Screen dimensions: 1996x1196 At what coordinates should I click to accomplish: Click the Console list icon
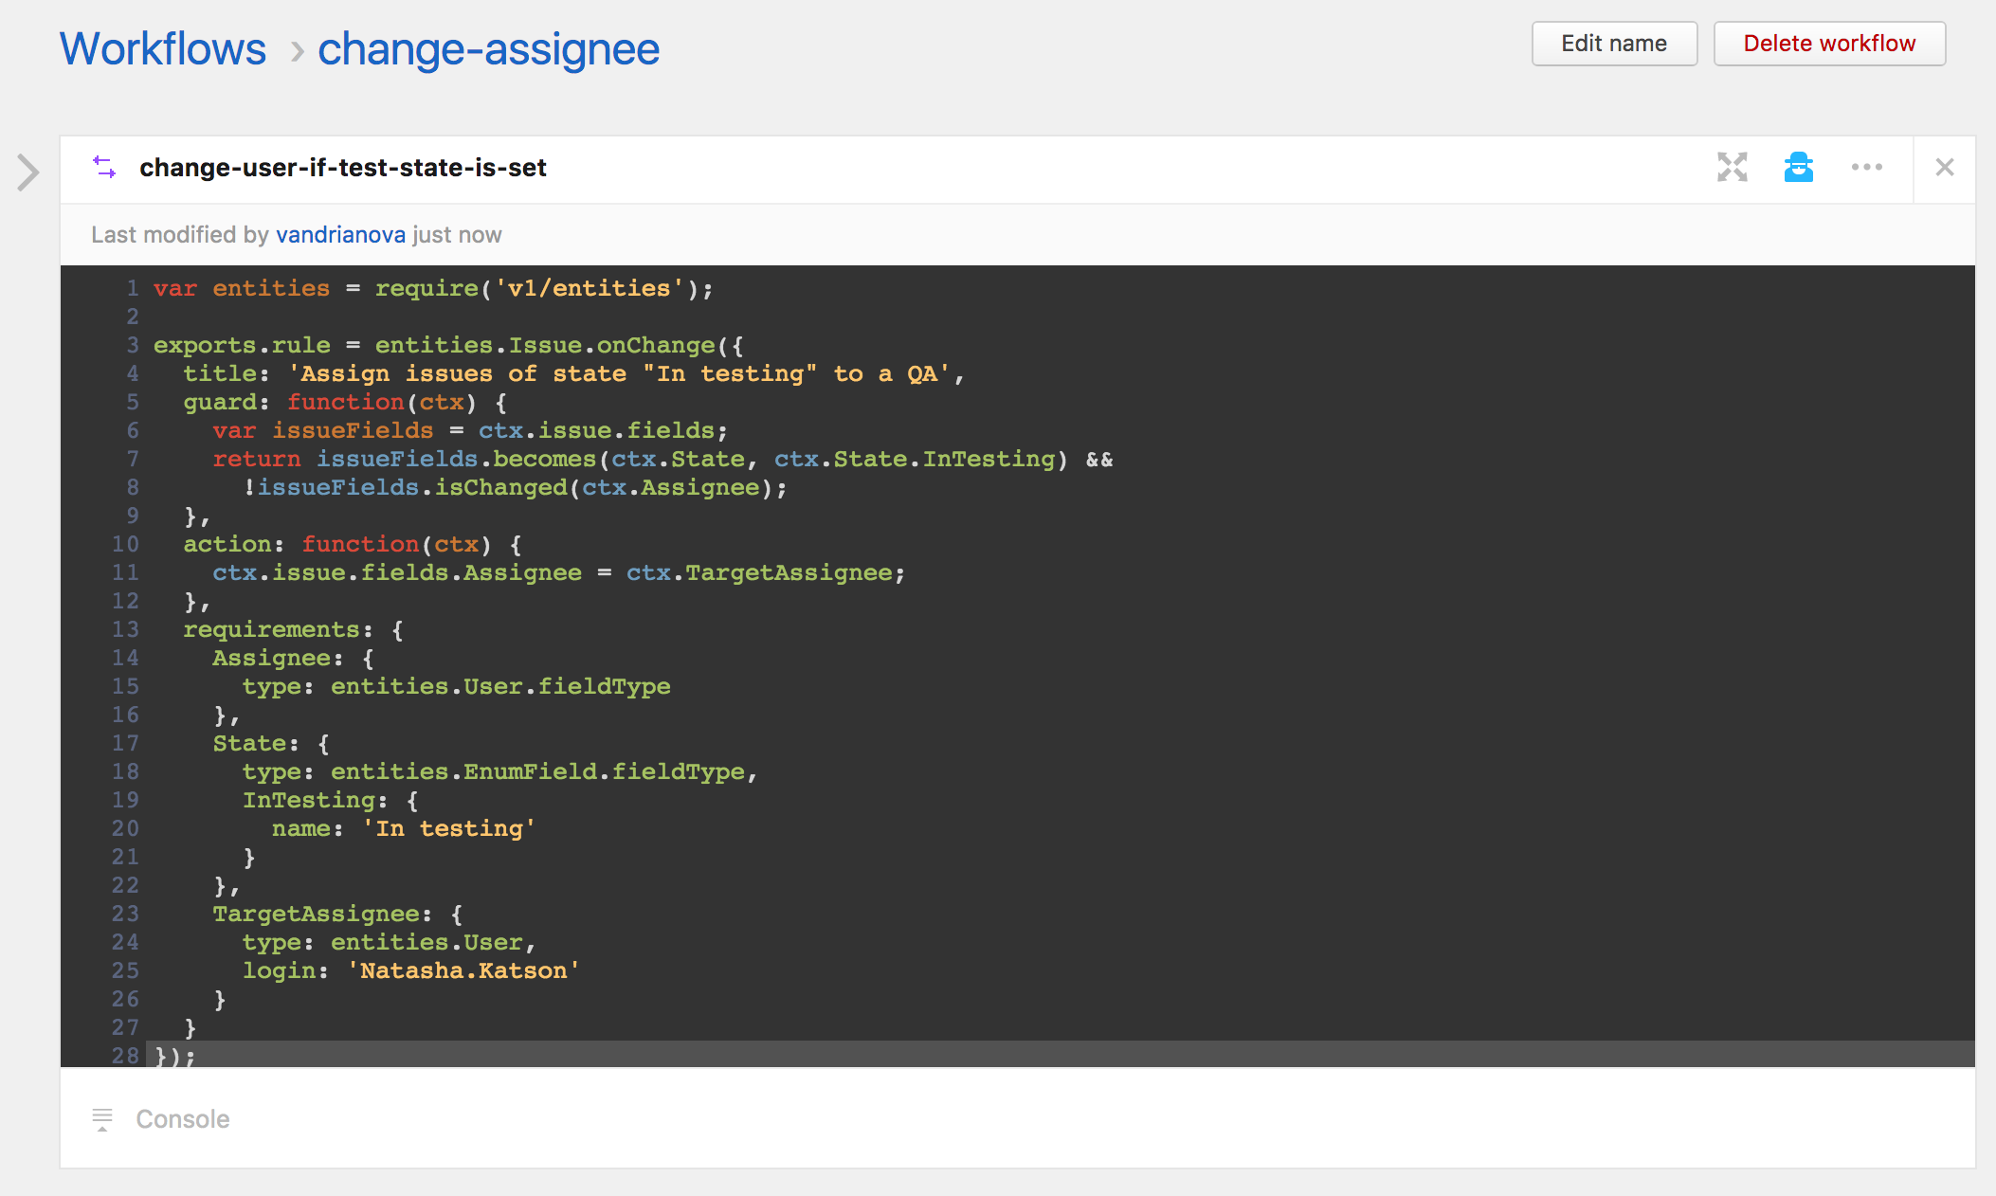[102, 1119]
